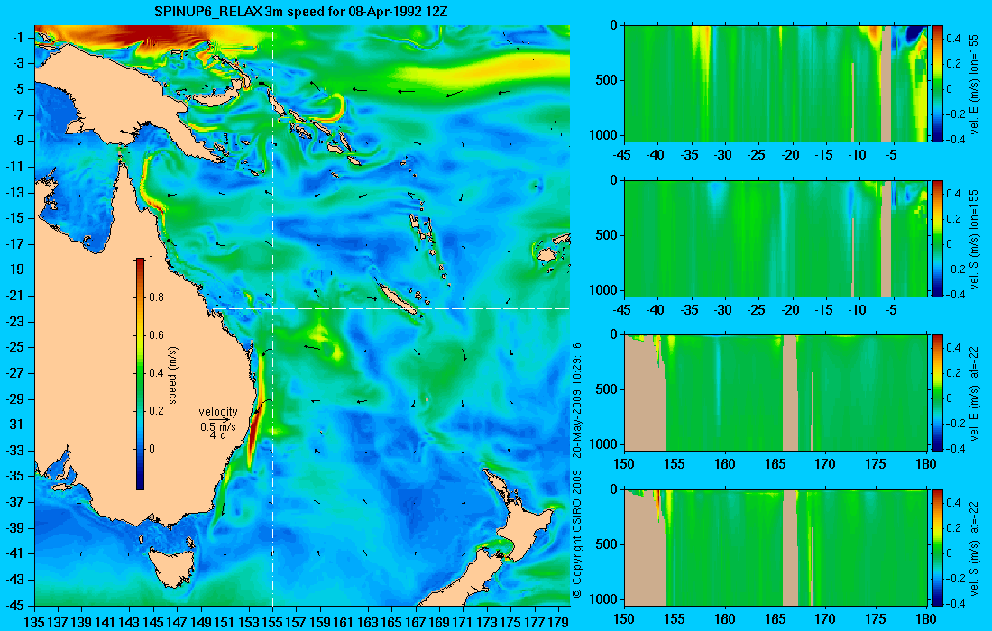The image size is (992, 631).
Task: Click the colorbar of the vel. E lat=-22 panel
Action: (x=938, y=393)
